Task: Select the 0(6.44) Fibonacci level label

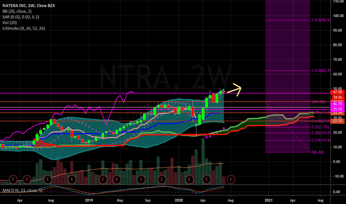Action: pyautogui.click(x=317, y=152)
